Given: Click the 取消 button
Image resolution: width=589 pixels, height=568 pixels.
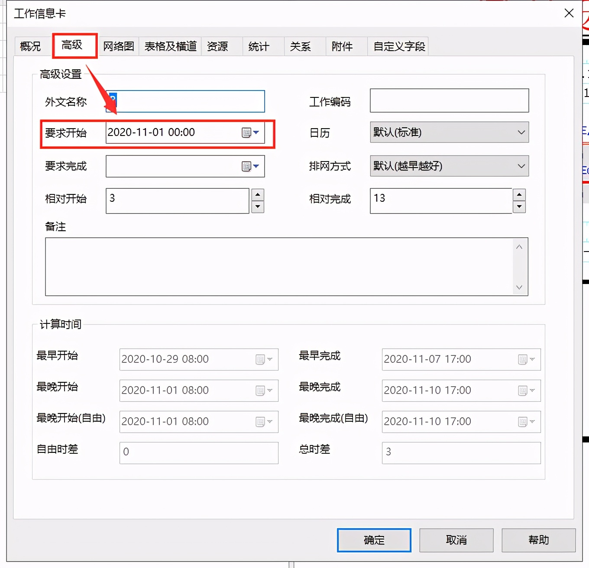Looking at the screenshot, I should [x=456, y=540].
